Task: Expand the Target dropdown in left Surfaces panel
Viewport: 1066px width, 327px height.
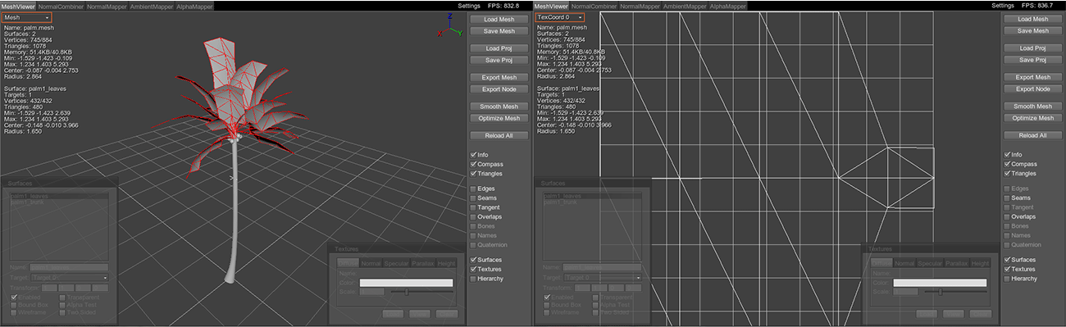Action: (x=70, y=278)
